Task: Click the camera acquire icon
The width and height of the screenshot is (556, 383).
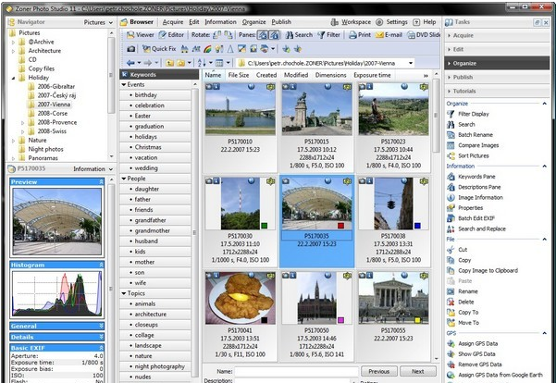Action: pos(130,49)
